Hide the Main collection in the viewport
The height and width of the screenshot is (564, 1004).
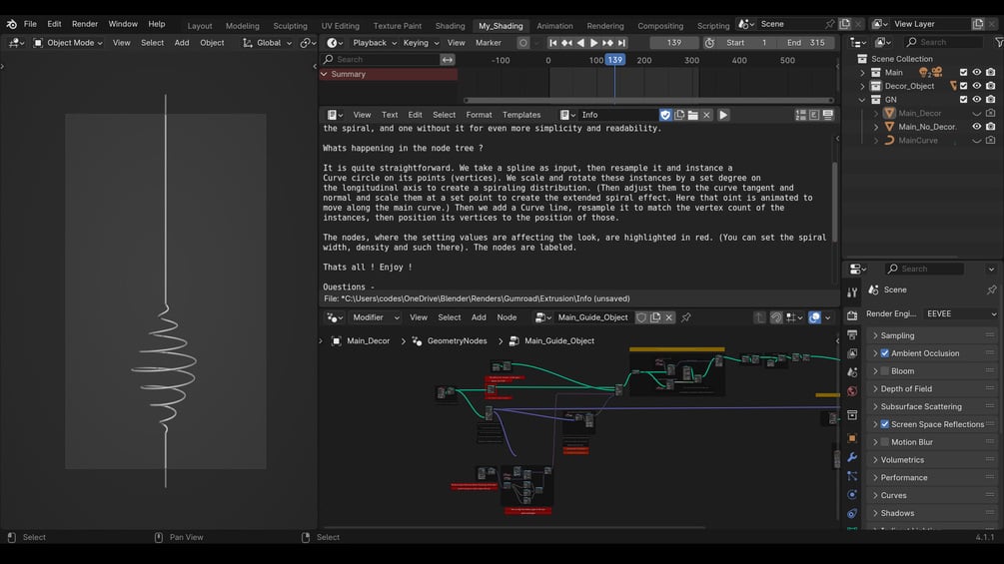coord(976,72)
